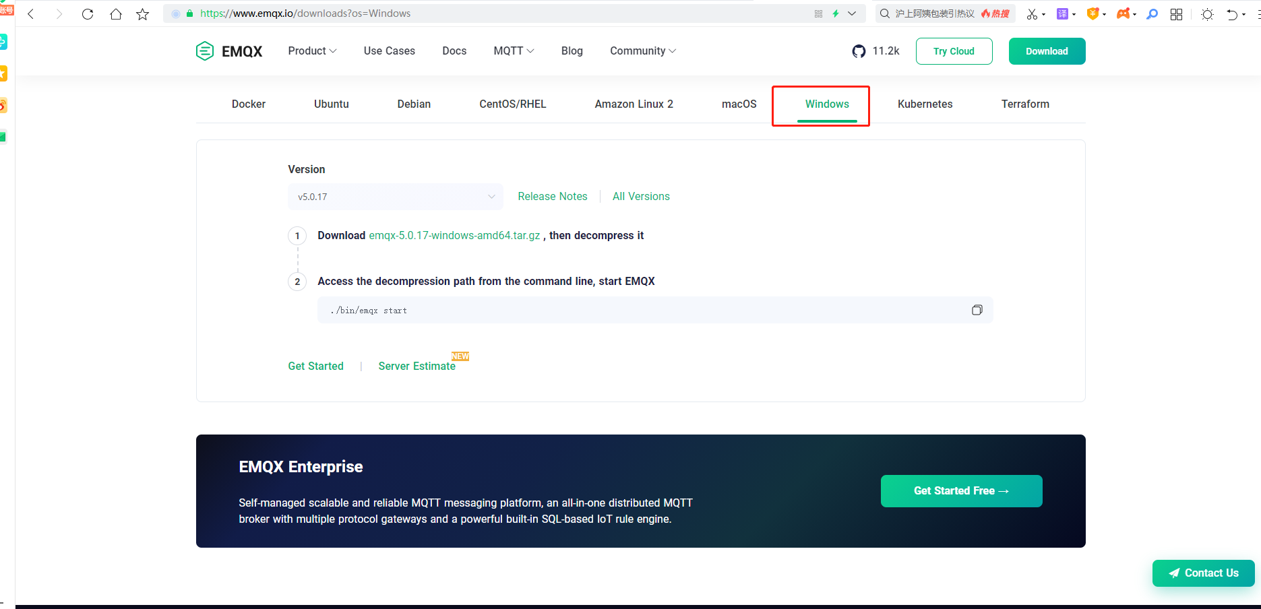Click the ./bin/emqx start code text
The height and width of the screenshot is (609, 1261).
tap(369, 311)
